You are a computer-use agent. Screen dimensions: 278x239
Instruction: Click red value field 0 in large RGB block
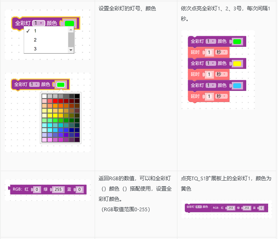coord(37,190)
